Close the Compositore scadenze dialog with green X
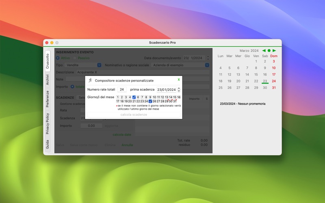This screenshot has height=203, width=325. (x=179, y=80)
